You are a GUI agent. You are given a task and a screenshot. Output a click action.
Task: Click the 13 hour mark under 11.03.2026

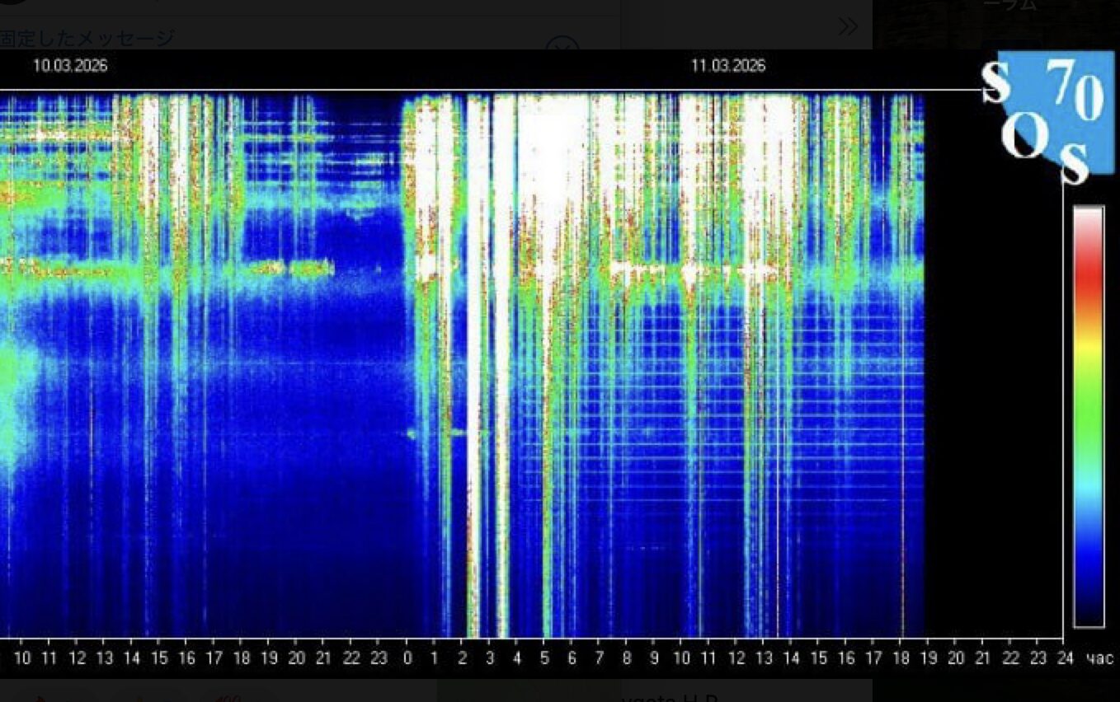(764, 658)
